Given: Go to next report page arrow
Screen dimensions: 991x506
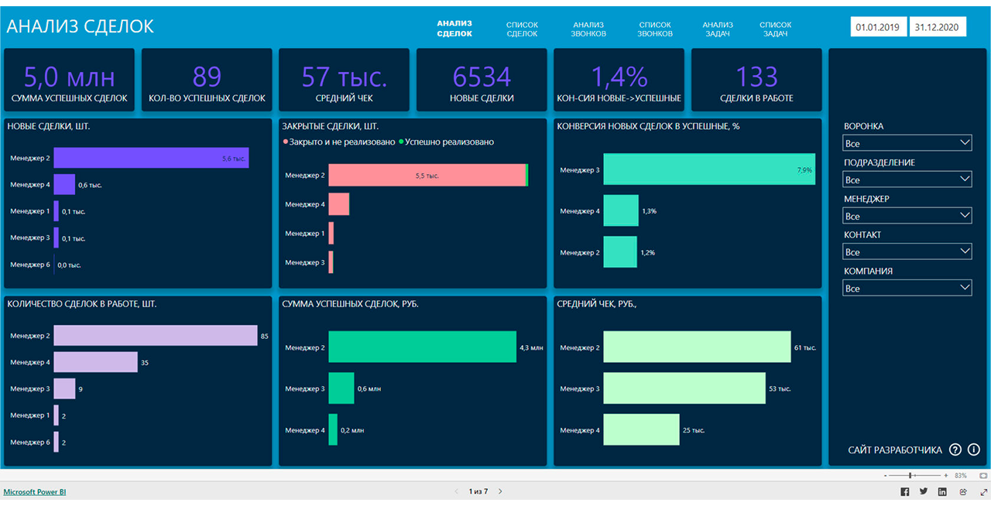Looking at the screenshot, I should point(500,491).
